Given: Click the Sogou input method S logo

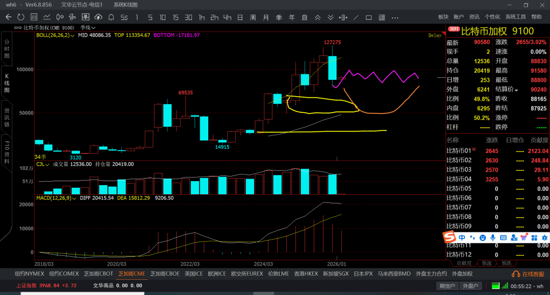Looking at the screenshot, I should point(449,237).
